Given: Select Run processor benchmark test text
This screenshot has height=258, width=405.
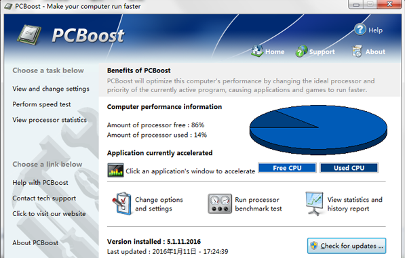Looking at the screenshot, I should point(258,204).
